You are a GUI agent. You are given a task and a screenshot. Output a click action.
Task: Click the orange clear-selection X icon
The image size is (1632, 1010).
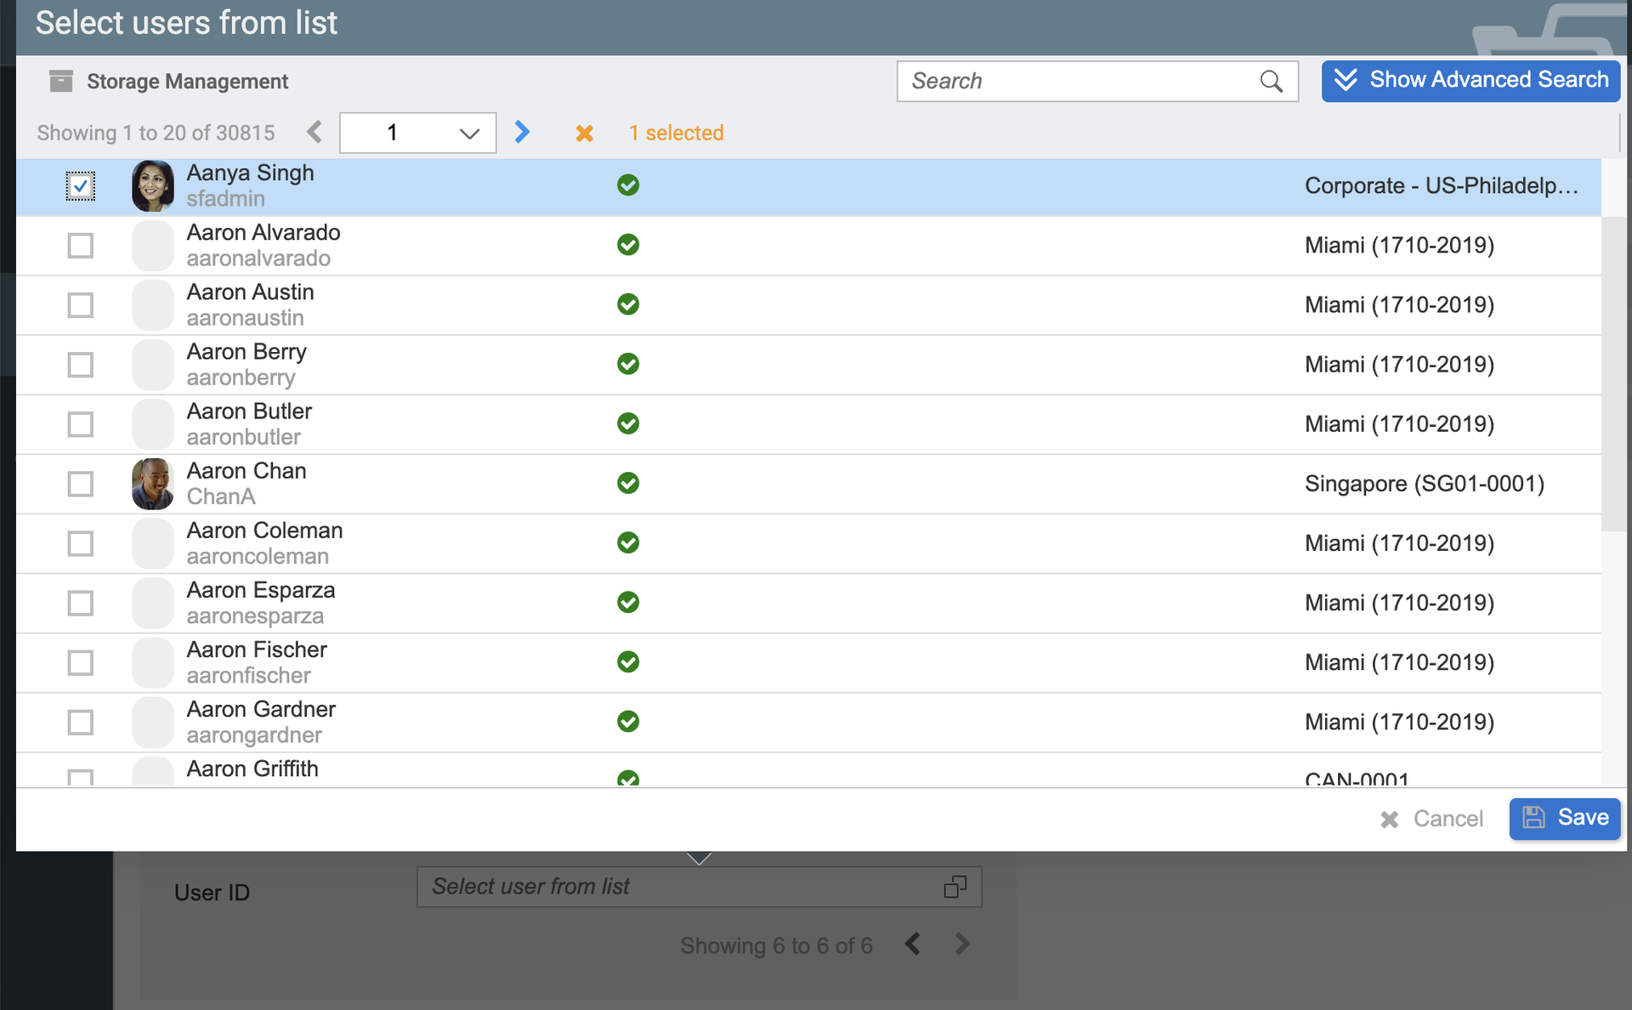click(x=584, y=133)
